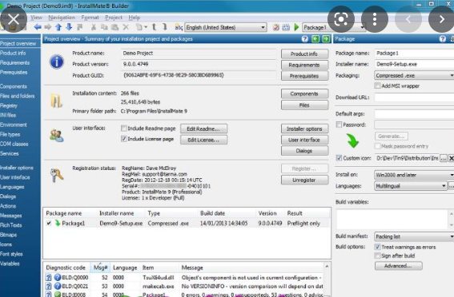Click the gray Forward navigation arrow
Image resolution: width=454 pixels, height=297 pixels.
pos(48,27)
